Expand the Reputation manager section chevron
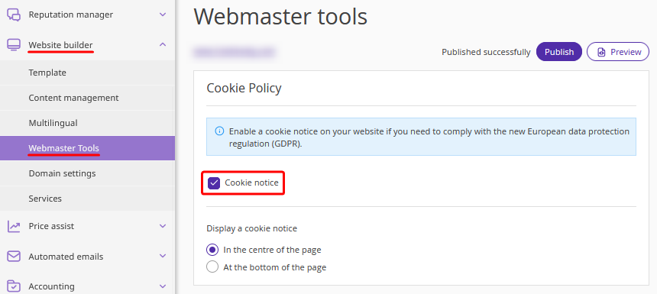This screenshot has height=294, width=657. 163,15
